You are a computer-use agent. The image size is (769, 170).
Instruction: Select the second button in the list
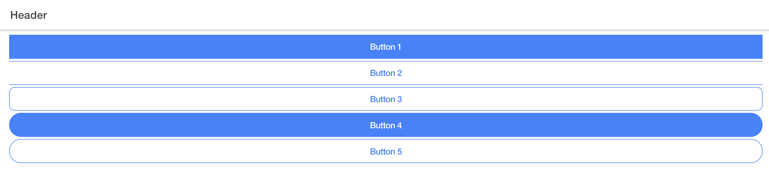tap(384, 73)
